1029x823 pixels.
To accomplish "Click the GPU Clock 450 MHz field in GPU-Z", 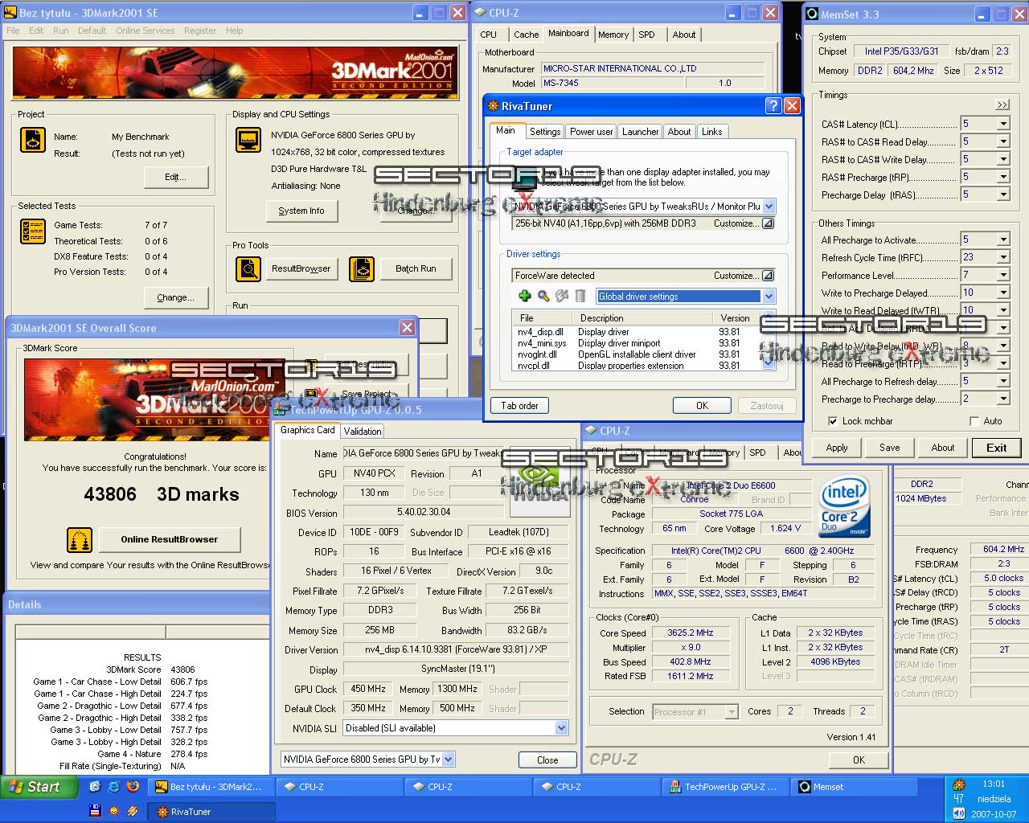I will pyautogui.click(x=368, y=689).
